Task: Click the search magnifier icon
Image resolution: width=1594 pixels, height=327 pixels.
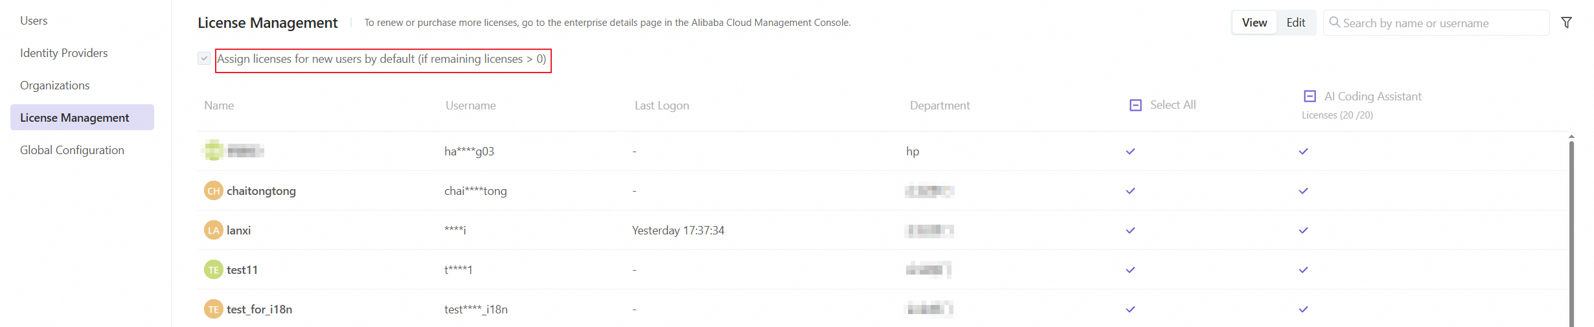Action: click(1334, 23)
